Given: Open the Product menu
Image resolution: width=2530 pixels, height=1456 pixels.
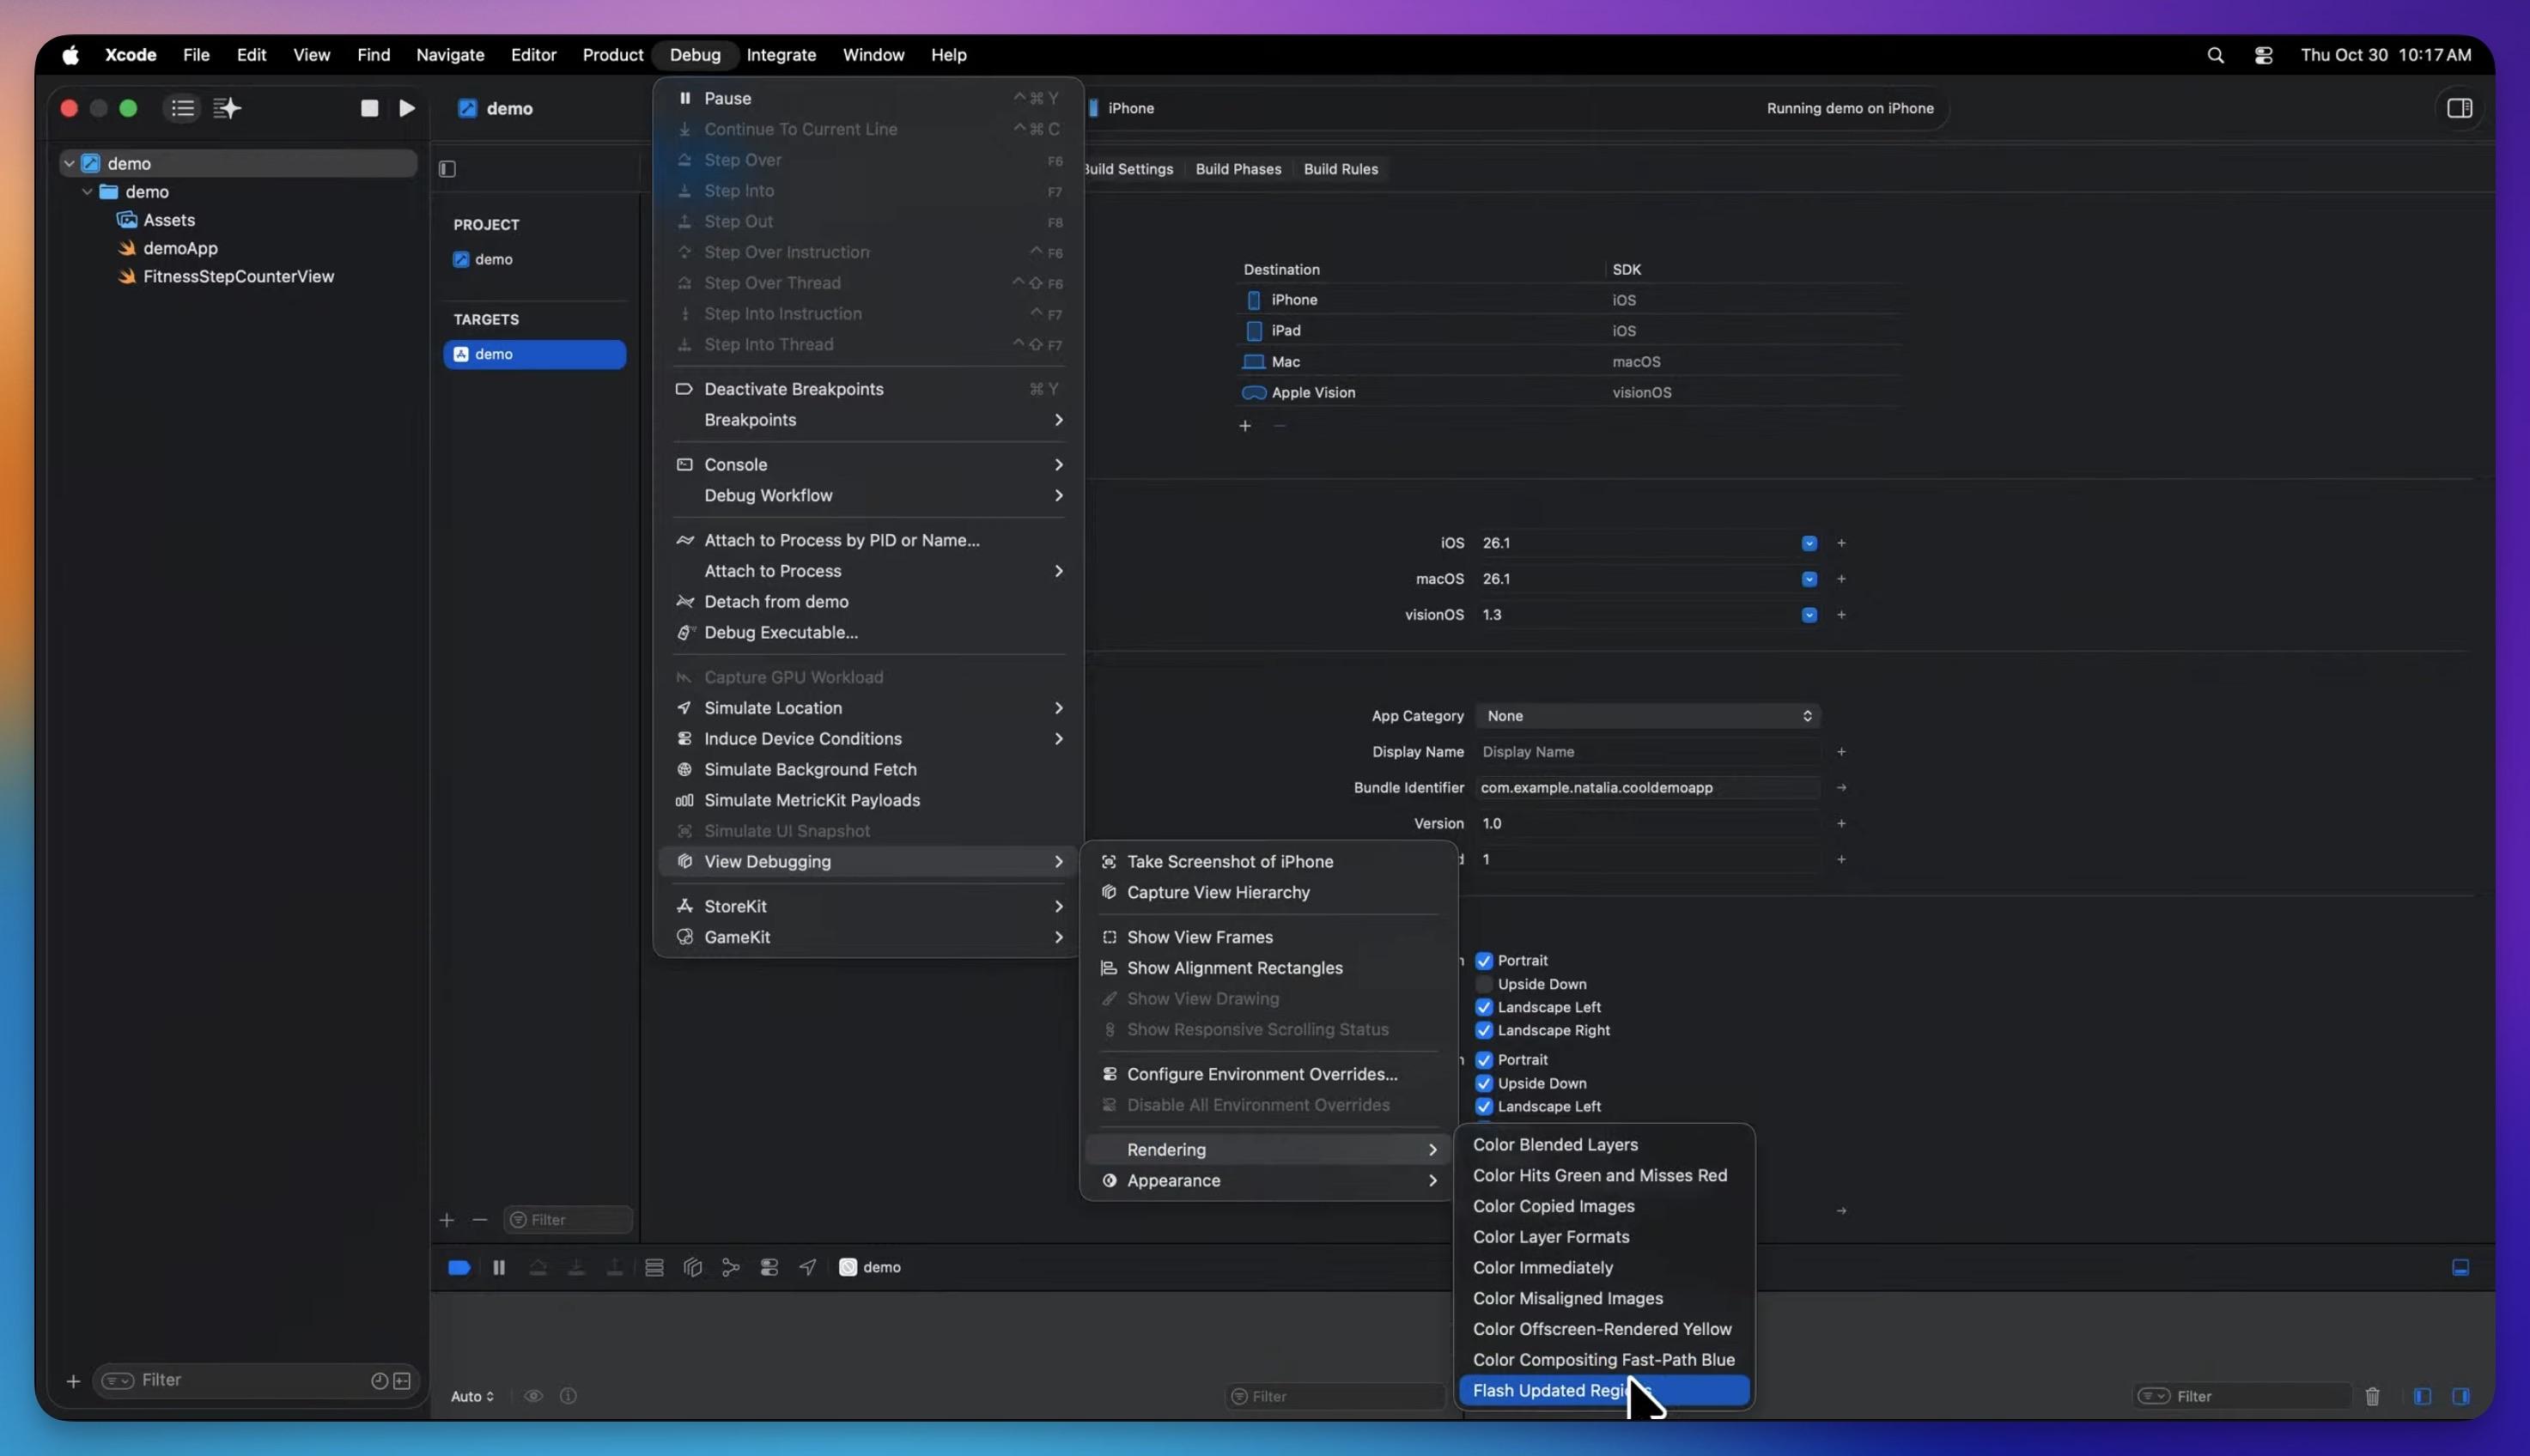Looking at the screenshot, I should tap(612, 55).
